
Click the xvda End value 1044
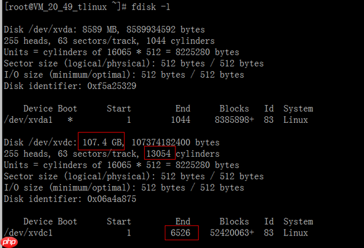point(181,120)
